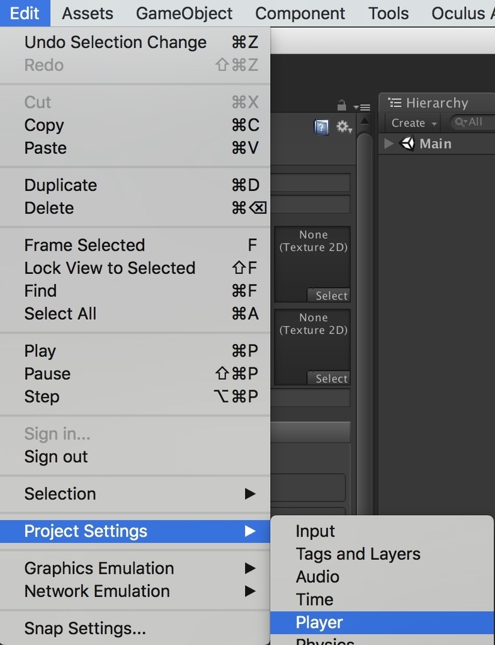Image resolution: width=495 pixels, height=645 pixels.
Task: Click Select on the second texture slot
Action: (x=331, y=379)
